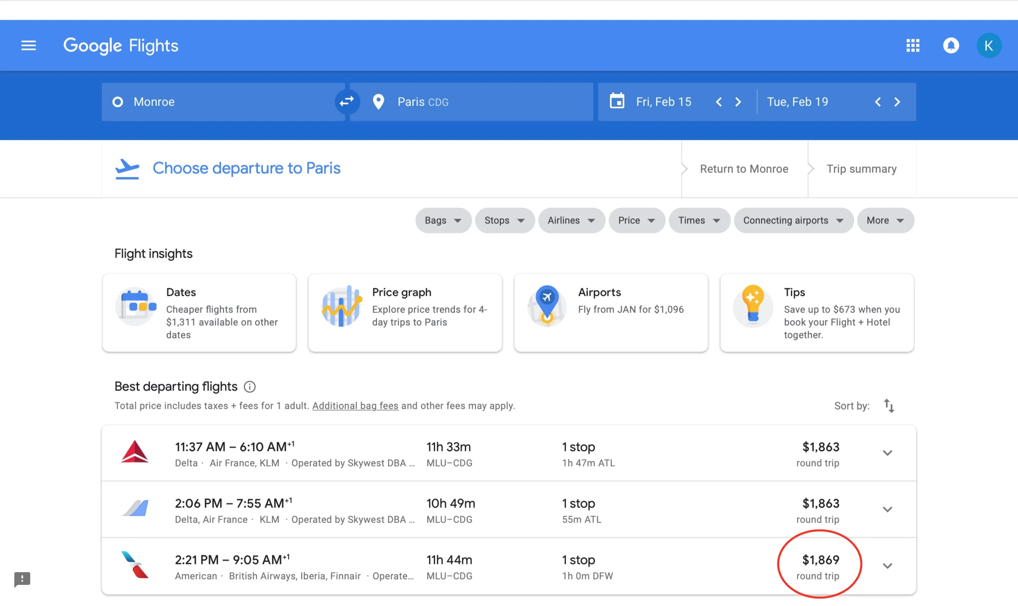Click destination pin icon

(378, 102)
